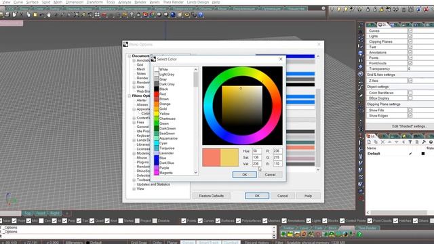Click the four-viewport layout grid icon
The height and width of the screenshot is (244, 434).
pyautogui.click(x=97, y=14)
